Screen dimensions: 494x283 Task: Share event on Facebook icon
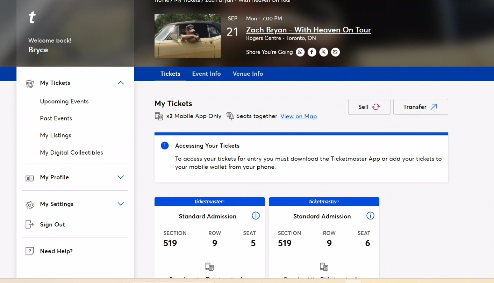tap(312, 52)
